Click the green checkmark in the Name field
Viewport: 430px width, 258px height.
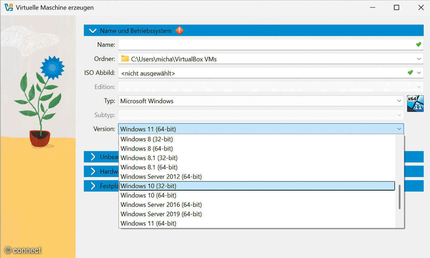coord(419,44)
